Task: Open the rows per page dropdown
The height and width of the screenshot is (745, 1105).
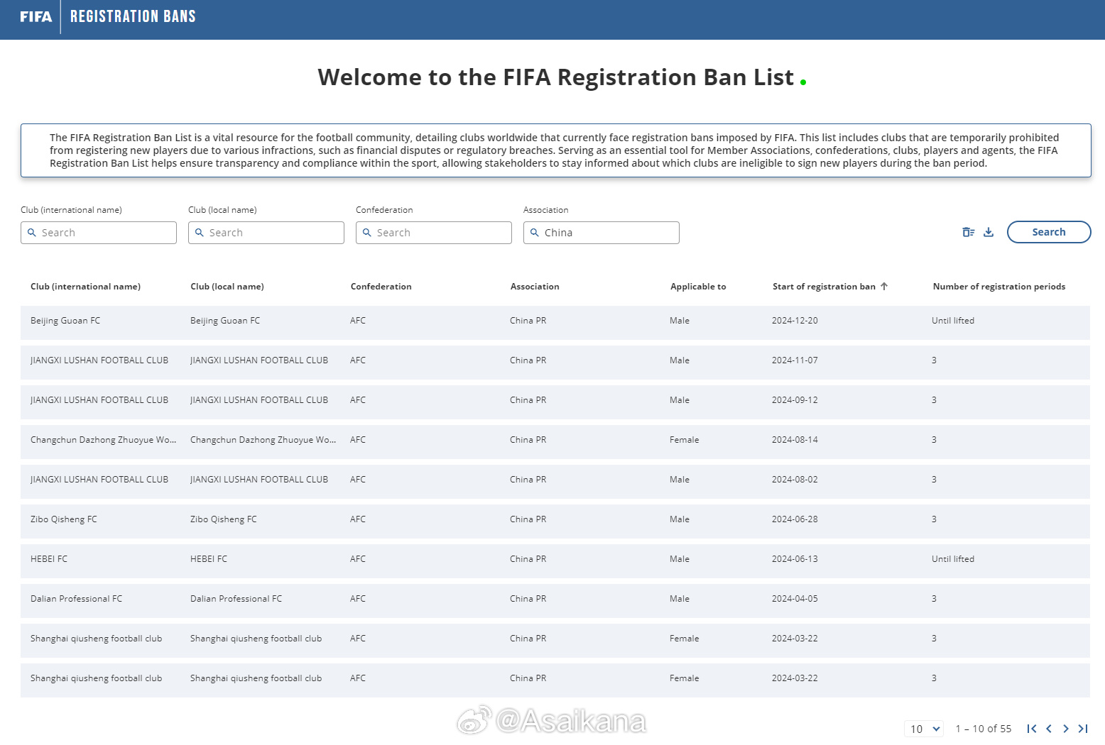Action: pos(924,729)
